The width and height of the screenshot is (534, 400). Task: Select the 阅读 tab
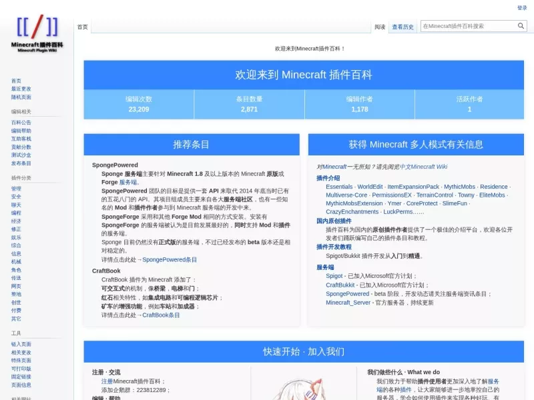380,27
